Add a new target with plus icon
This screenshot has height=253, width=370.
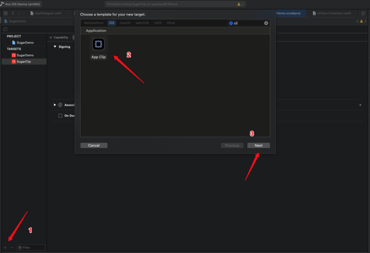tap(5, 247)
